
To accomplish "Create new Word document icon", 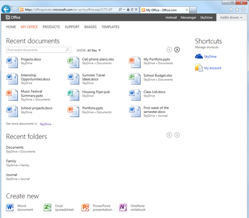I will coord(10,207).
